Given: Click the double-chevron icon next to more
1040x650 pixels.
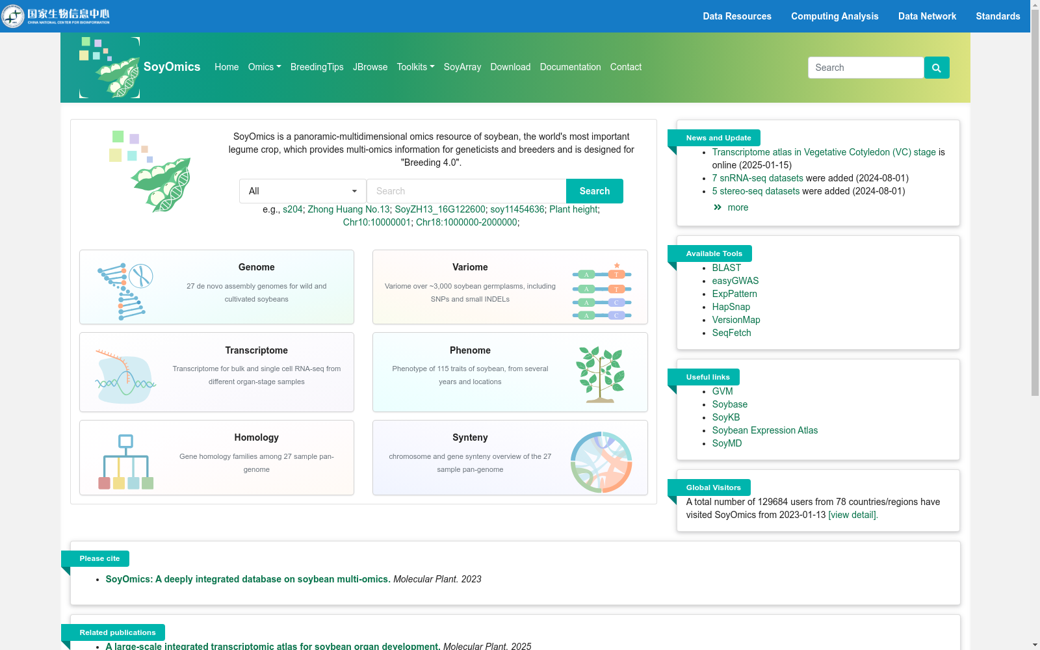Looking at the screenshot, I should point(718,207).
